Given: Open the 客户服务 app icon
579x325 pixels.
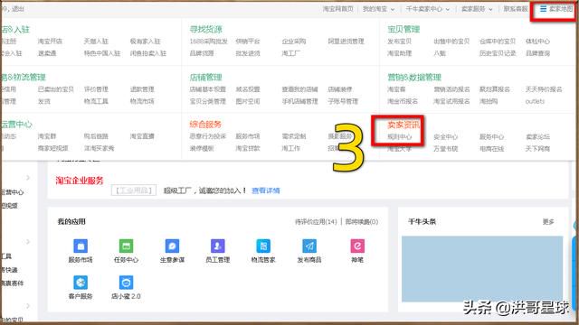Looking at the screenshot, I should click(81, 283).
